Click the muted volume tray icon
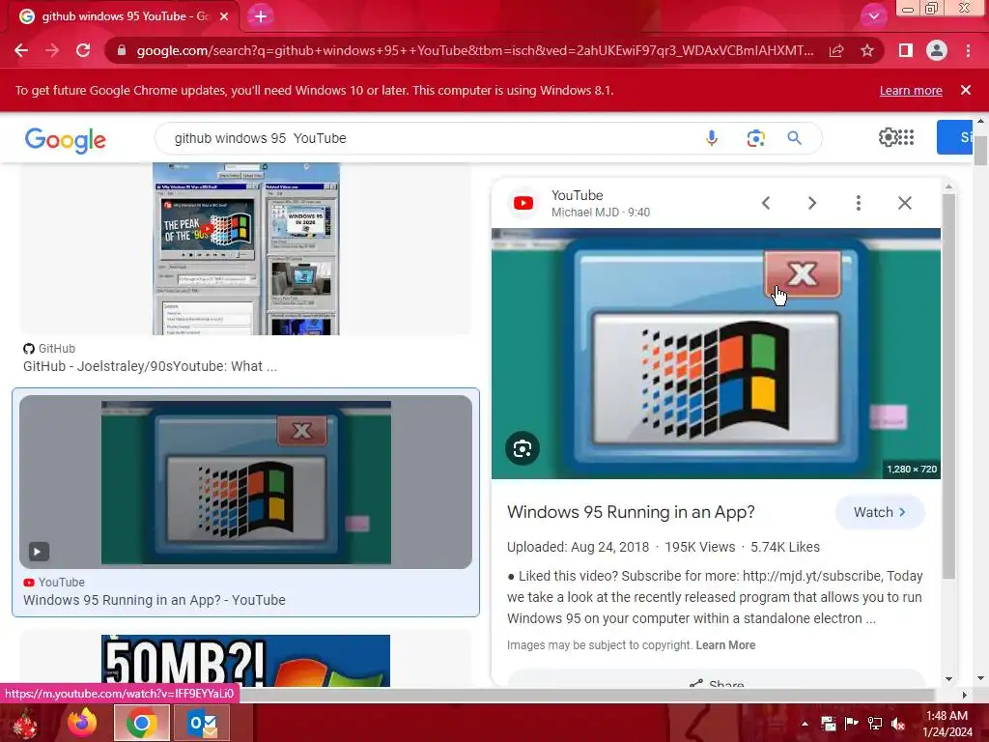Image resolution: width=989 pixels, height=742 pixels. [898, 724]
